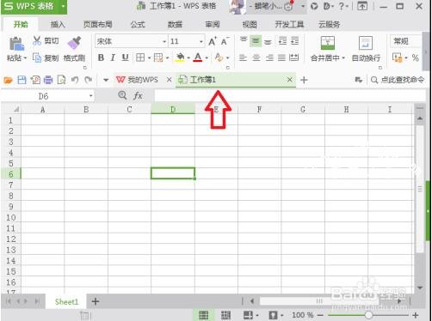Toggle Italic formatting

coord(113,58)
